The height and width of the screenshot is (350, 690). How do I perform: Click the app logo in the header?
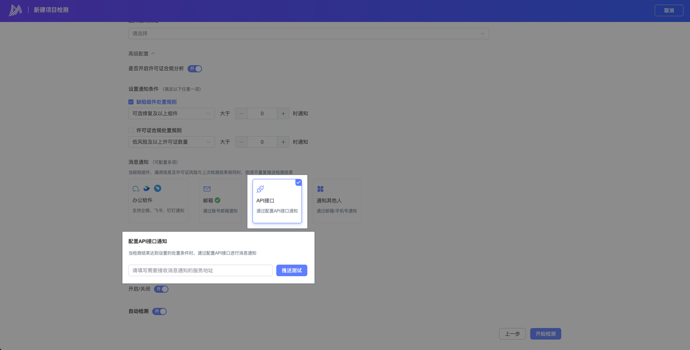[15, 10]
